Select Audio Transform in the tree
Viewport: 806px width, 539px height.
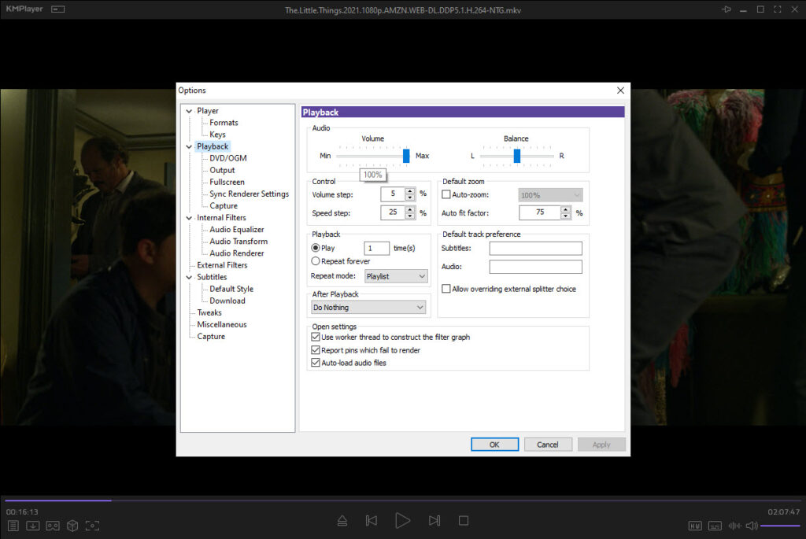click(x=238, y=242)
